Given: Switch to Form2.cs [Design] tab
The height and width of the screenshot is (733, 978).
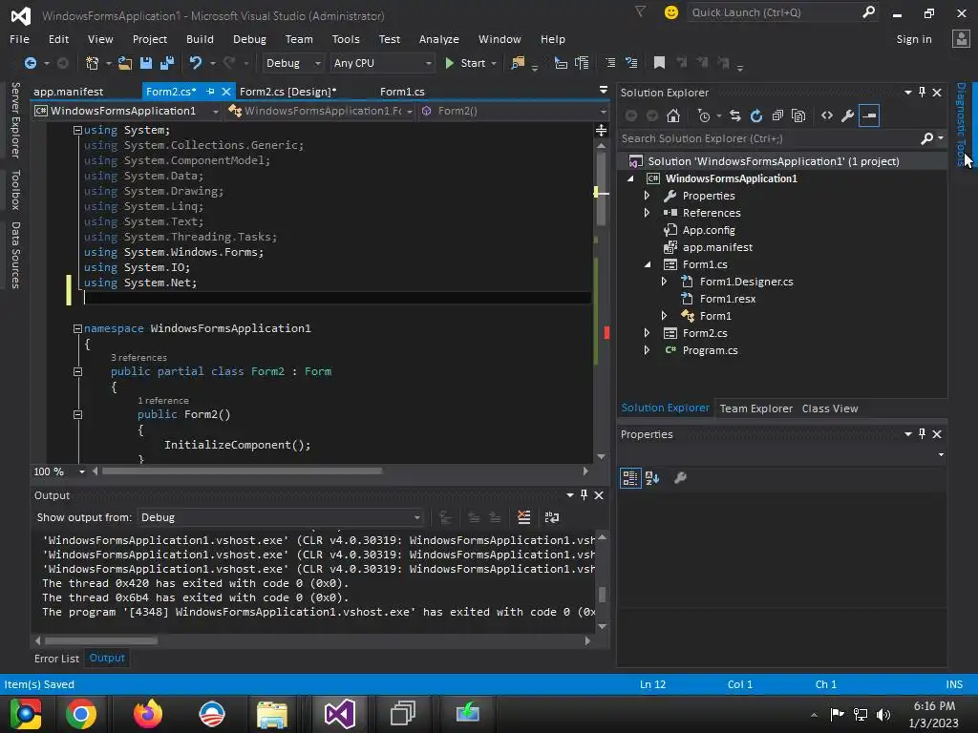Looking at the screenshot, I should tap(288, 92).
